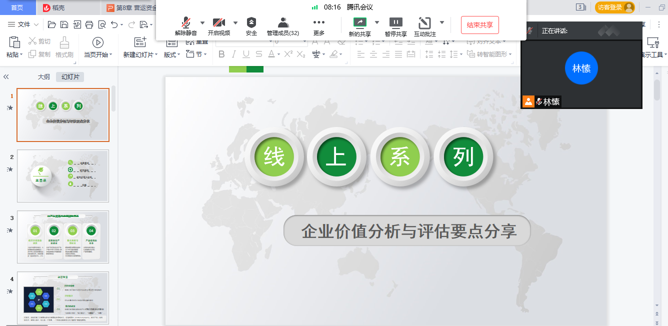
Task: Turn on video camera in meeting toolbar
Action: (218, 26)
